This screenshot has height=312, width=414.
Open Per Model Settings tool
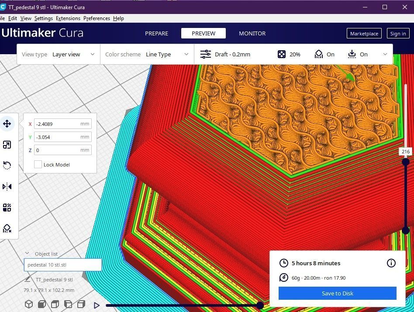[x=7, y=208]
